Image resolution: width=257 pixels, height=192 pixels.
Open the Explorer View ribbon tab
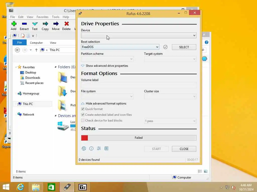point(53,42)
